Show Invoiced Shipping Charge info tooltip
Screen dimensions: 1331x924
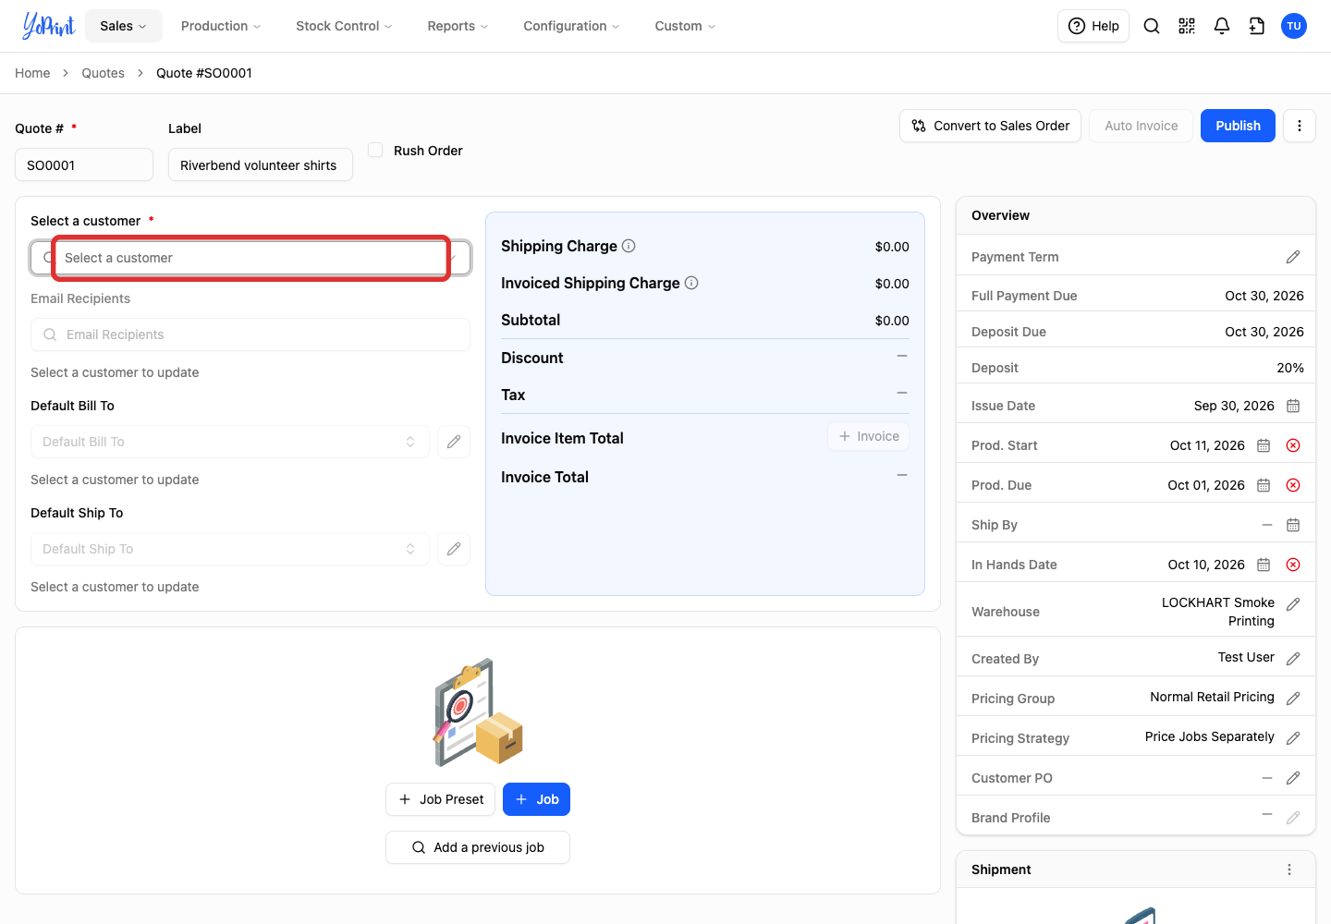(691, 283)
